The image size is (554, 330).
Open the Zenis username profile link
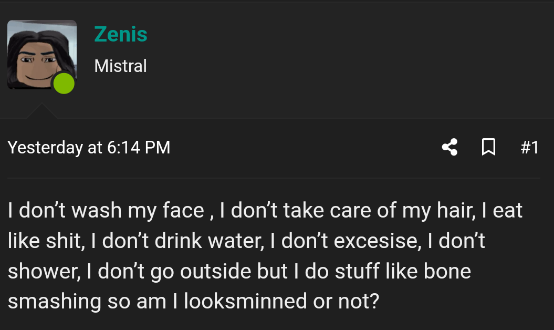click(x=121, y=35)
